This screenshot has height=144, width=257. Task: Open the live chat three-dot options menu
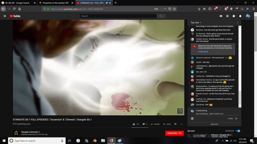coord(237,22)
